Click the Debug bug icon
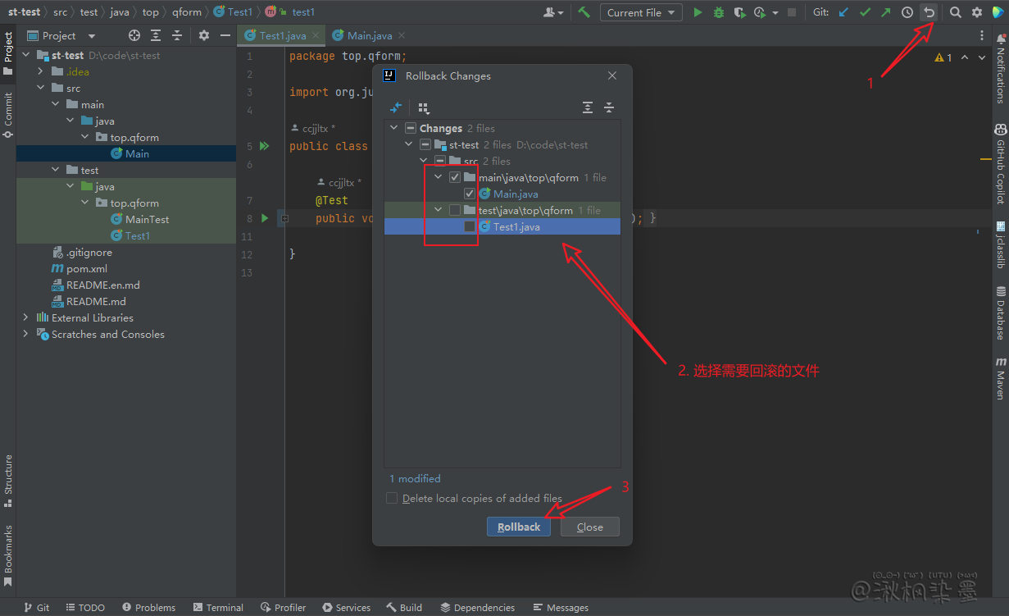 pos(719,12)
